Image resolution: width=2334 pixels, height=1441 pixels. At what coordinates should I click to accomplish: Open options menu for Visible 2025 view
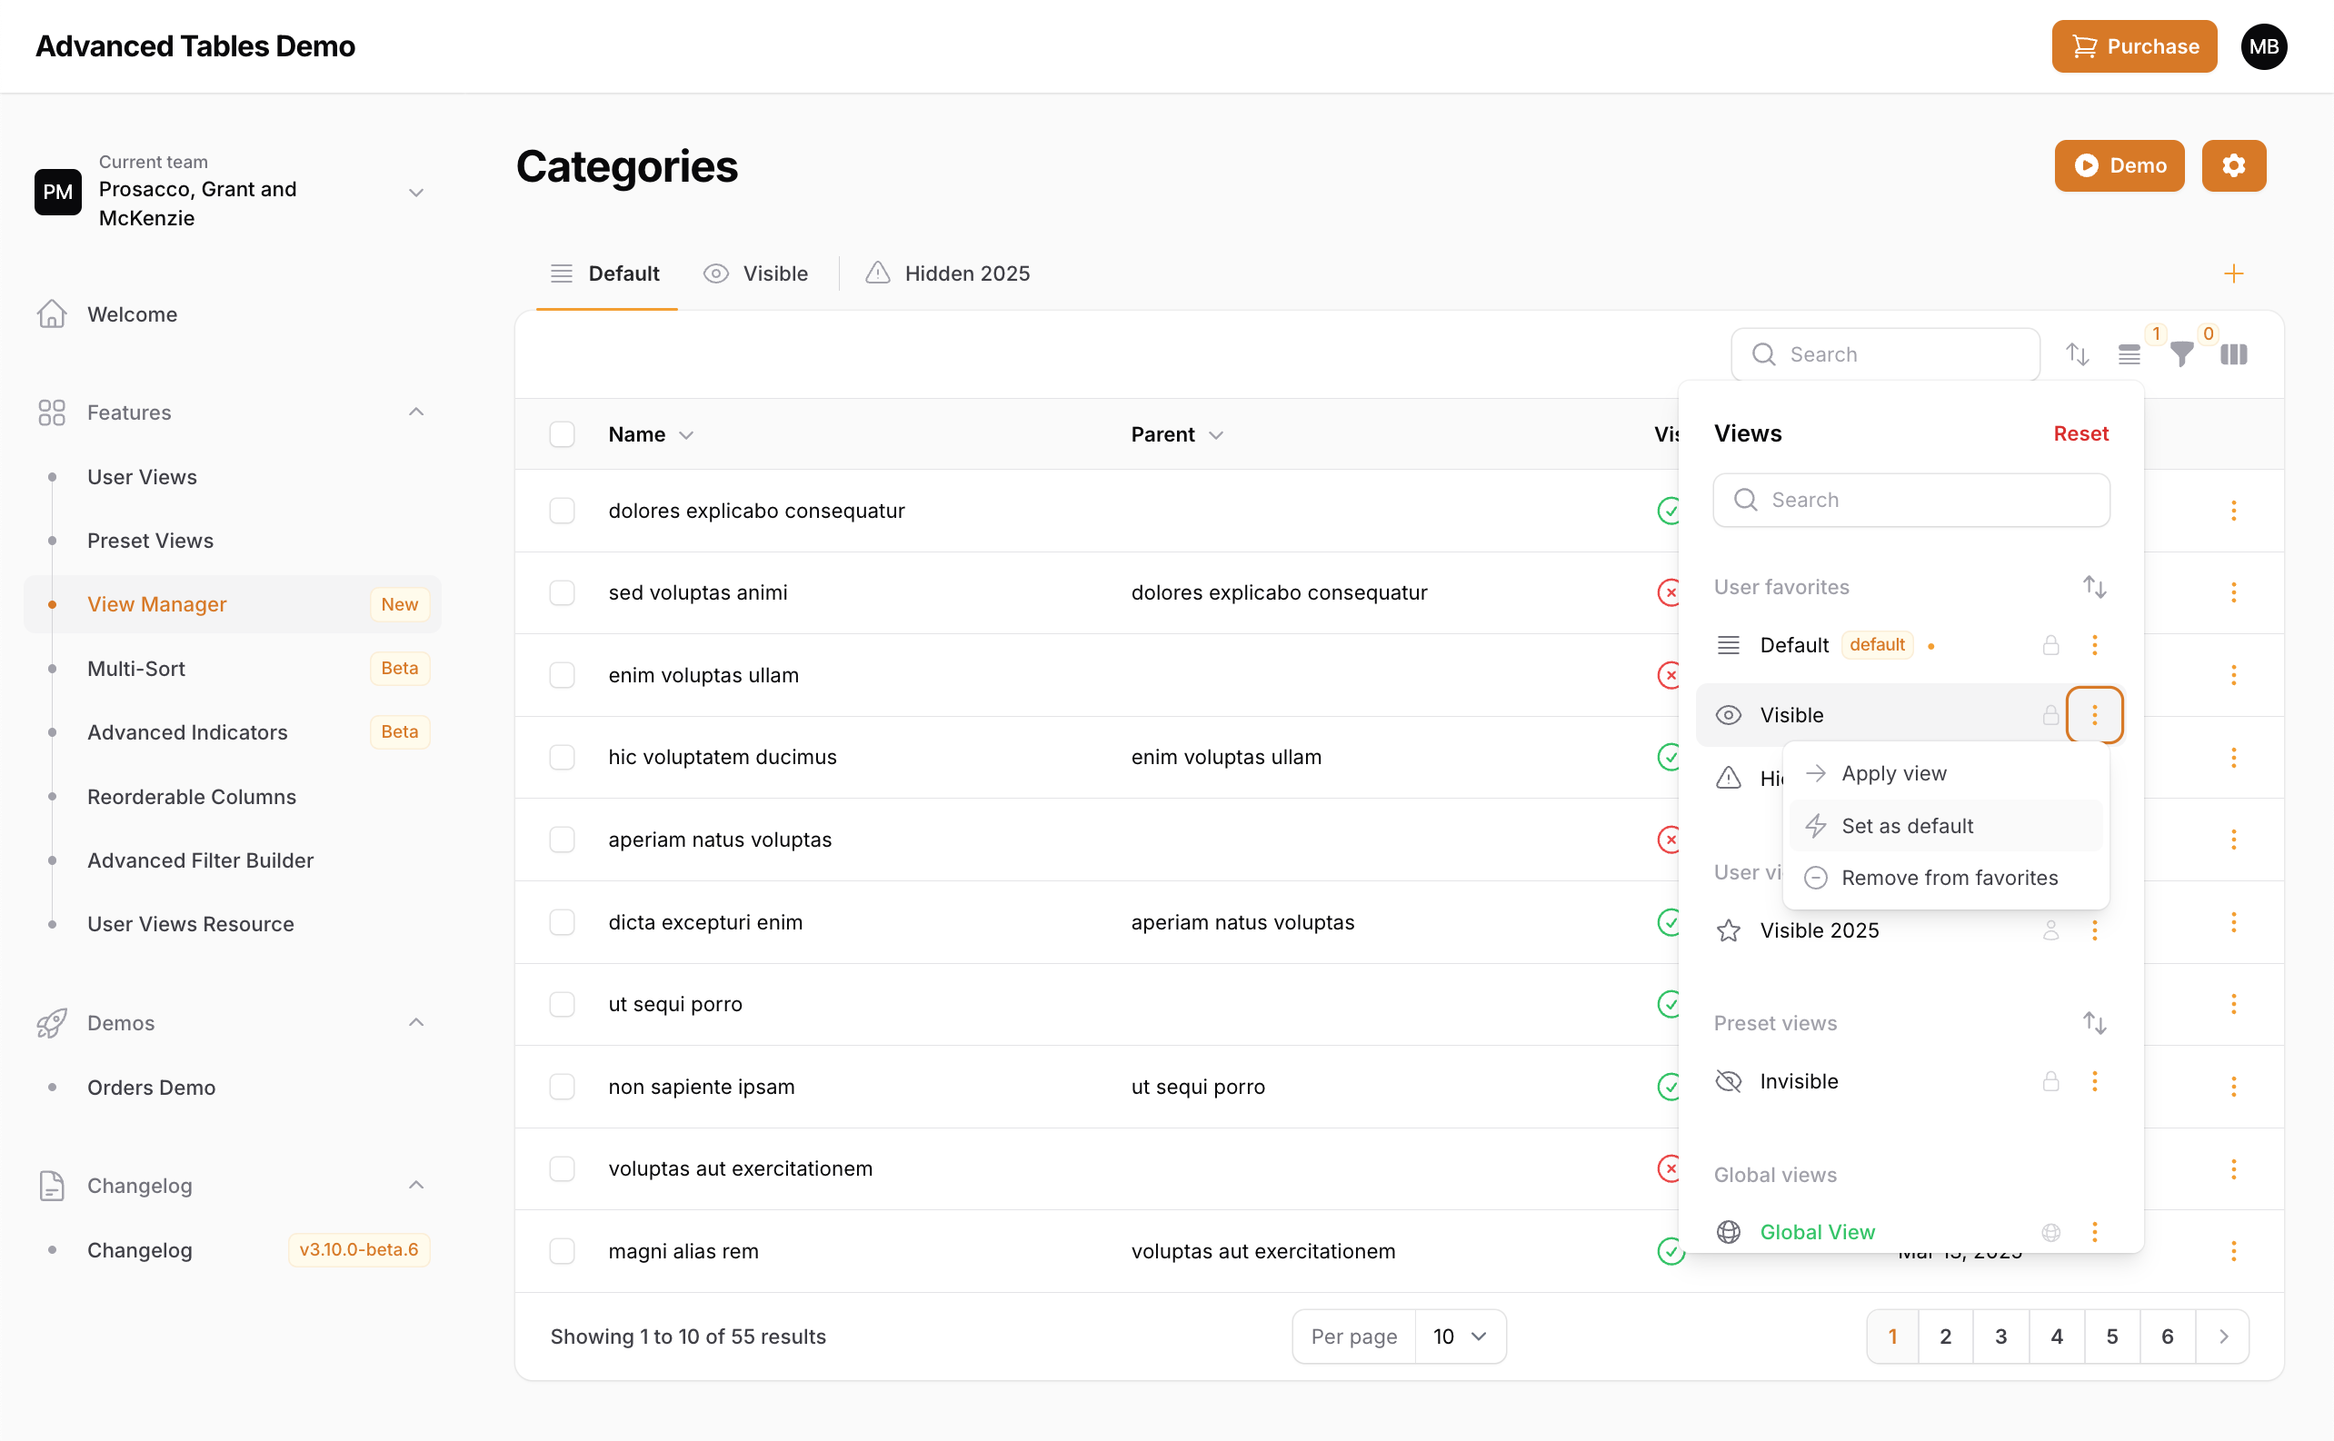pyautogui.click(x=2094, y=930)
